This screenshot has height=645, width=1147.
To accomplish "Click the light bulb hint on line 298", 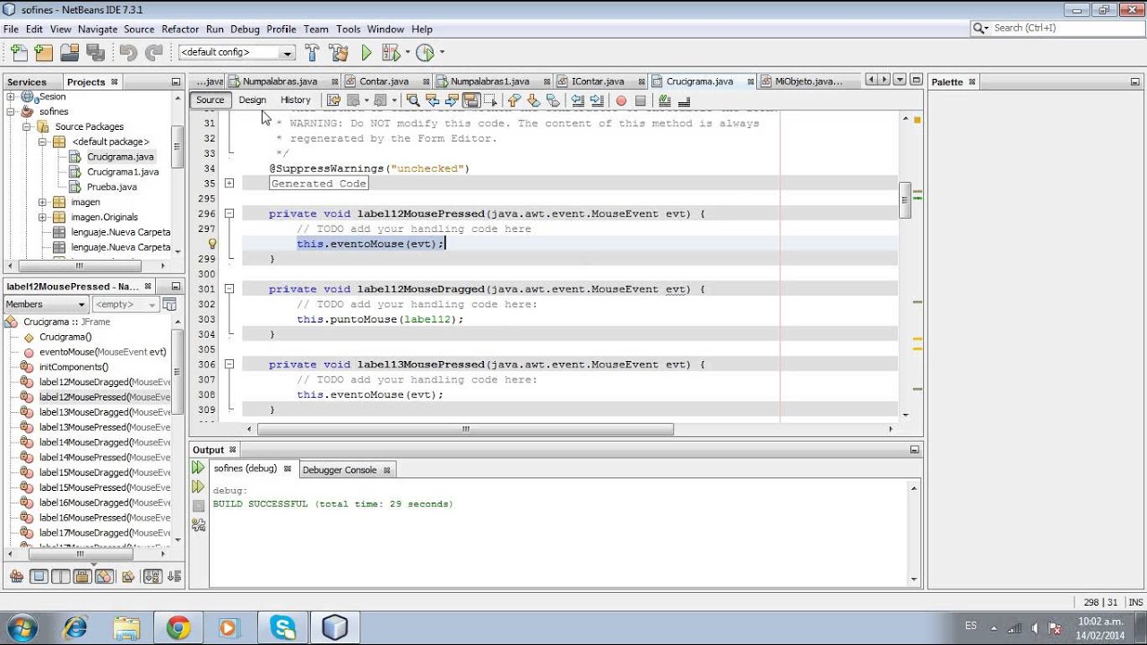I will (x=211, y=244).
